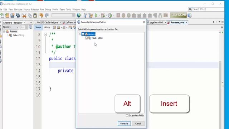
Task: Open the Help menu
Action: point(83,10)
